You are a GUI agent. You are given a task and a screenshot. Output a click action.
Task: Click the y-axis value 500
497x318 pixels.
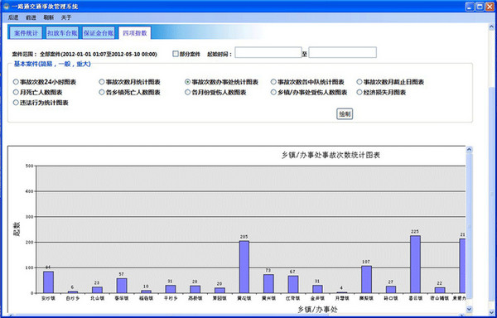click(30, 166)
